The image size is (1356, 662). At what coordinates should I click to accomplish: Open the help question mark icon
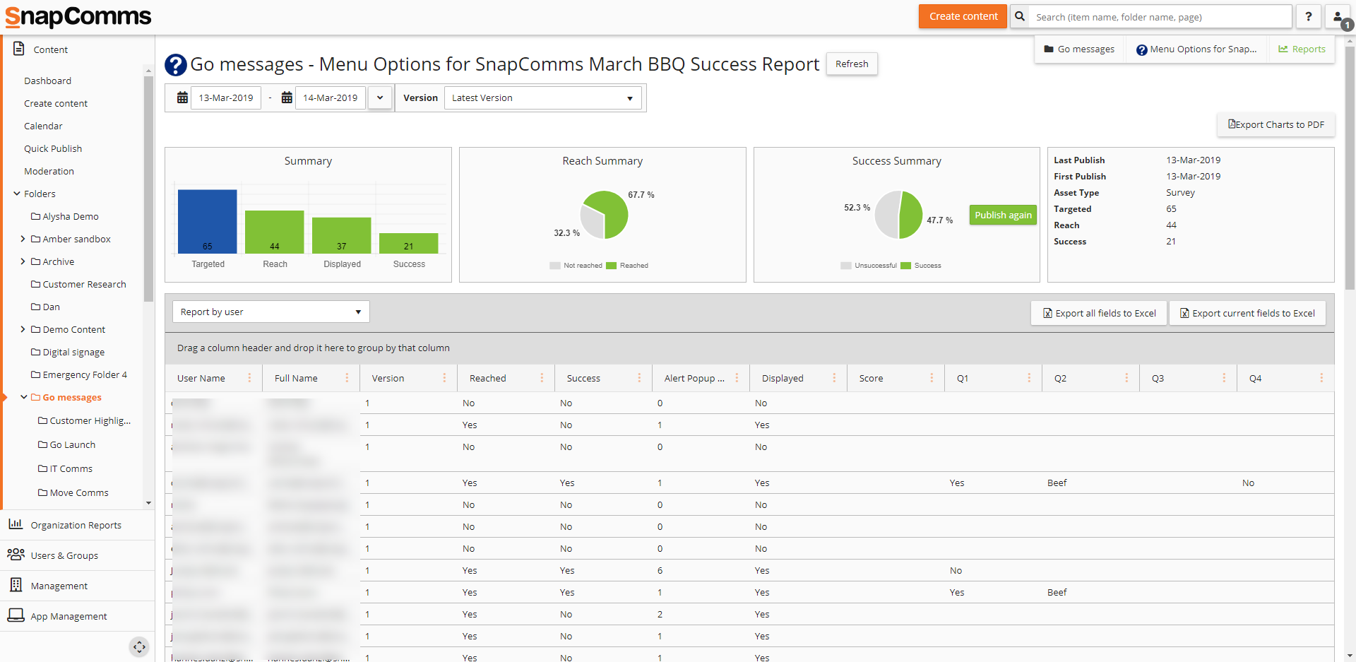point(1309,16)
